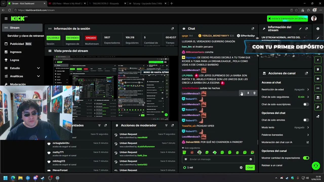
Task: Open Steam from the taskbar
Action: pyautogui.click(x=43, y=178)
